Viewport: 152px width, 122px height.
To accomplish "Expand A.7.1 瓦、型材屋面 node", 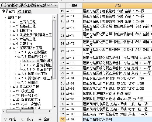I will [16, 52].
